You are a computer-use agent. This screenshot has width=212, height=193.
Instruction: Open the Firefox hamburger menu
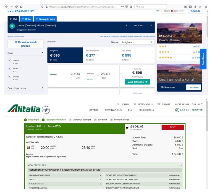[206, 7]
